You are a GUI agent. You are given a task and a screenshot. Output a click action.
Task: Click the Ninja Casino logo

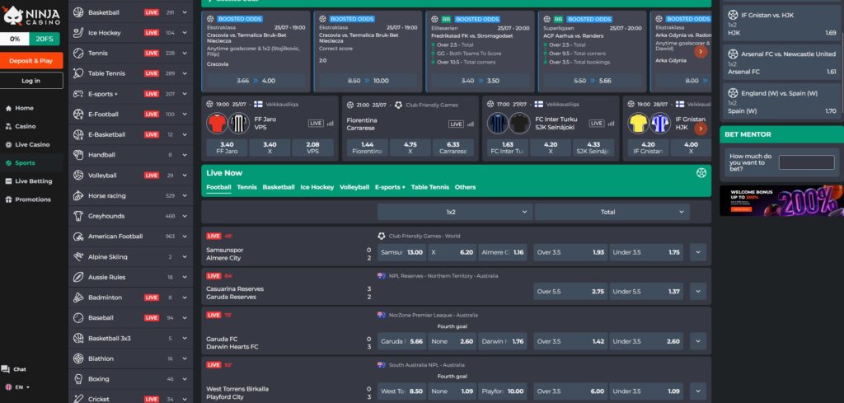click(31, 16)
